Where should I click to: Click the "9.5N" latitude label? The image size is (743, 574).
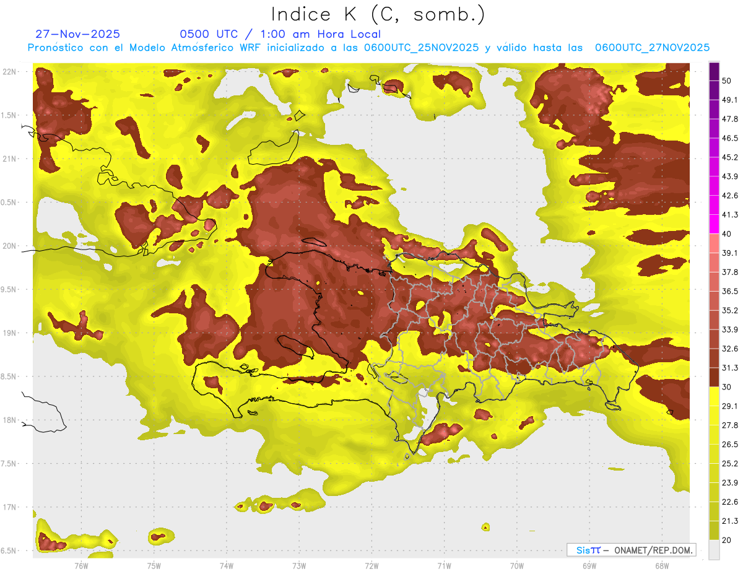click(x=9, y=289)
